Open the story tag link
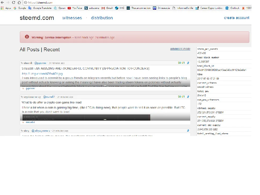This screenshot has width=260, height=195. 26,131
